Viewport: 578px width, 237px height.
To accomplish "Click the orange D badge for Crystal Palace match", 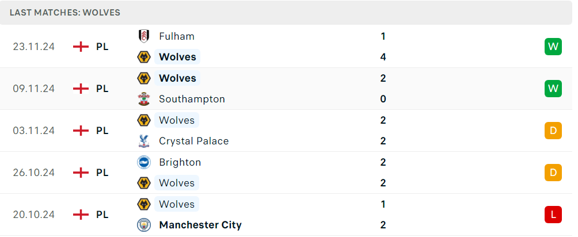I will tap(553, 131).
